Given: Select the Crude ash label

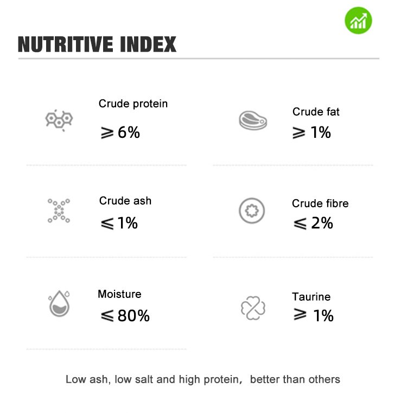Looking at the screenshot, I should point(125,201).
